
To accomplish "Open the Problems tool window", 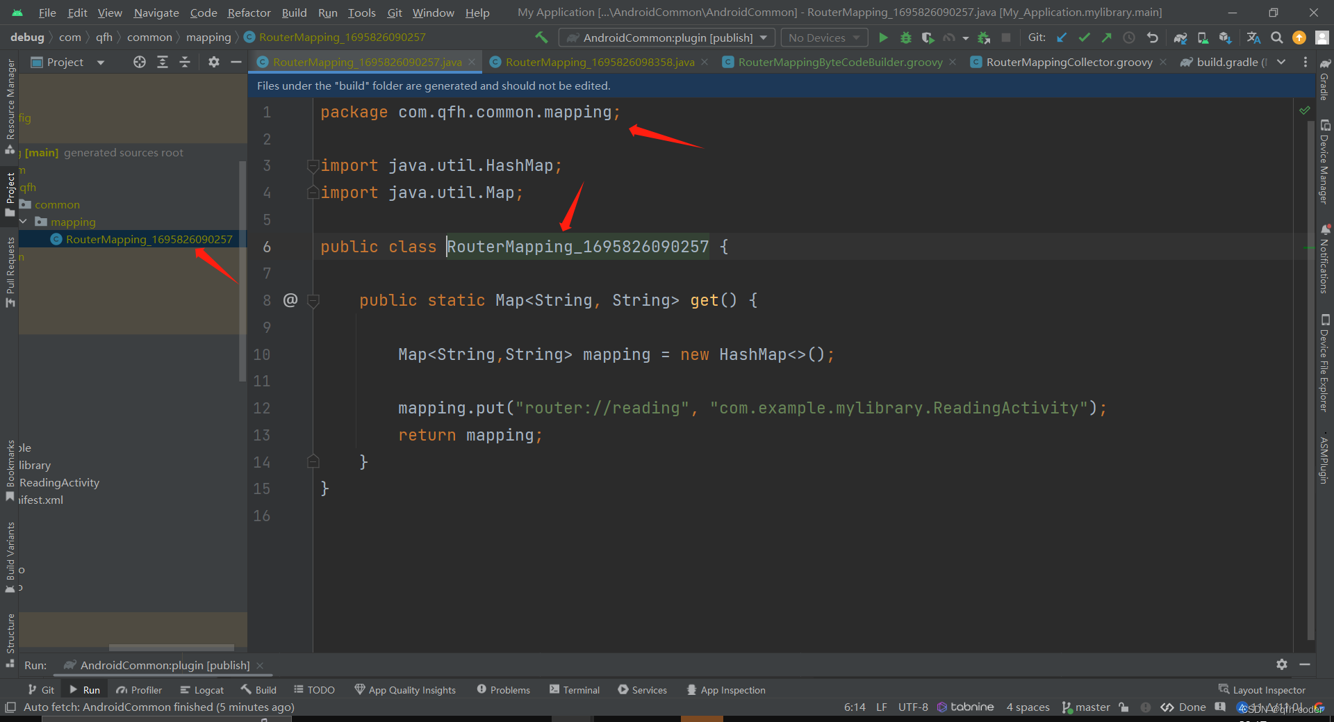I will (x=503, y=689).
